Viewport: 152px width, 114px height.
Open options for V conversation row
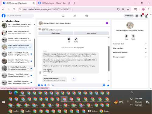pyautogui.click(x=28, y=68)
